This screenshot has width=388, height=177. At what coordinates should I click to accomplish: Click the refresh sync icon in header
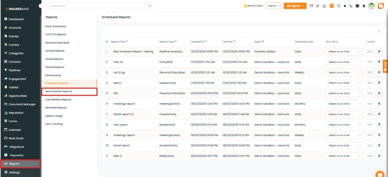[x=318, y=6]
